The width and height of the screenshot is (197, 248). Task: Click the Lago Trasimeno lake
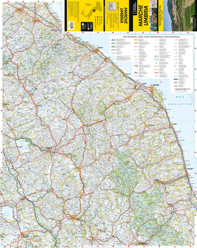pyautogui.click(x=23, y=146)
